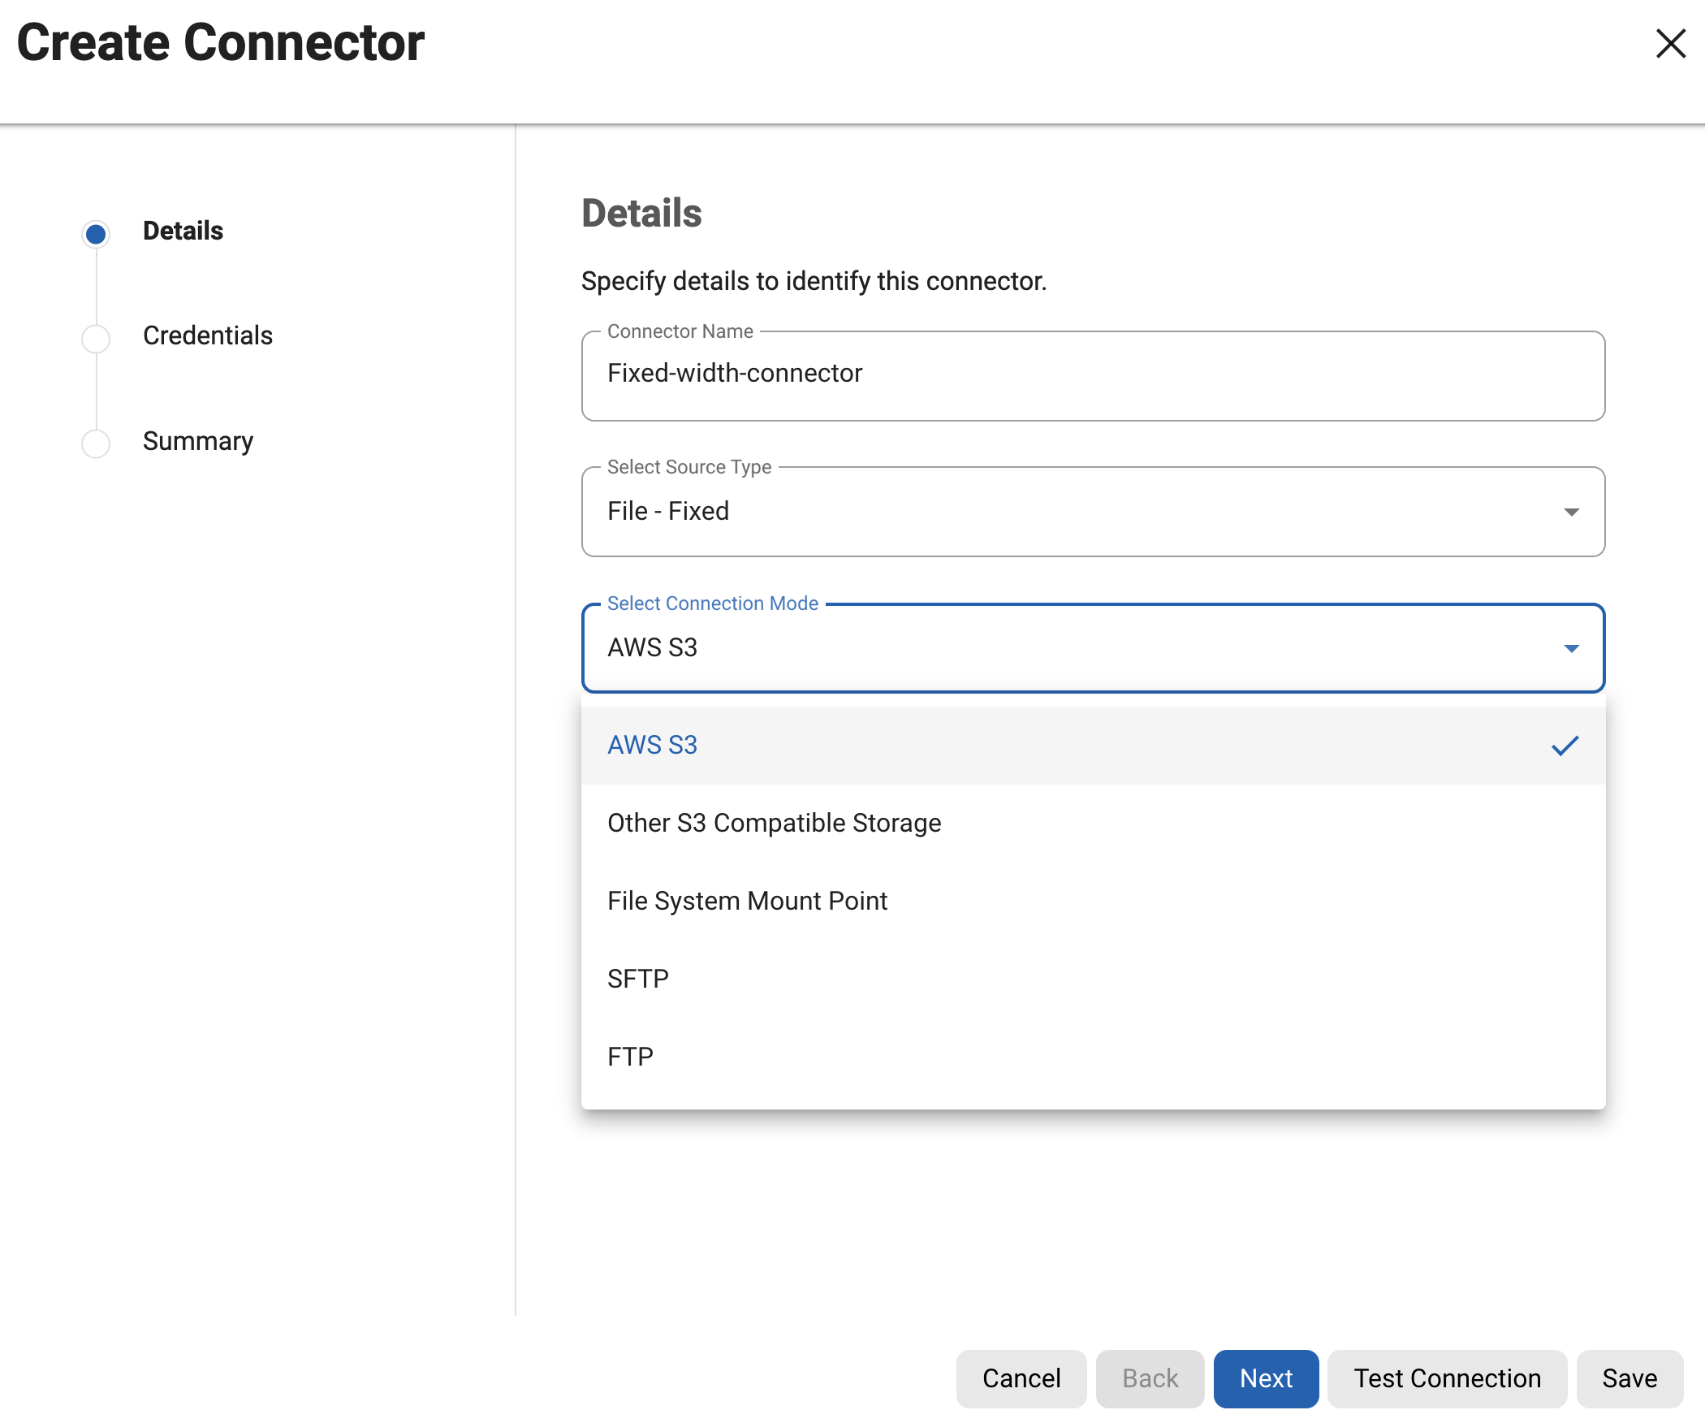Screen dimensions: 1705x1423
Task: Select the AWS S3 list option
Action: point(652,744)
